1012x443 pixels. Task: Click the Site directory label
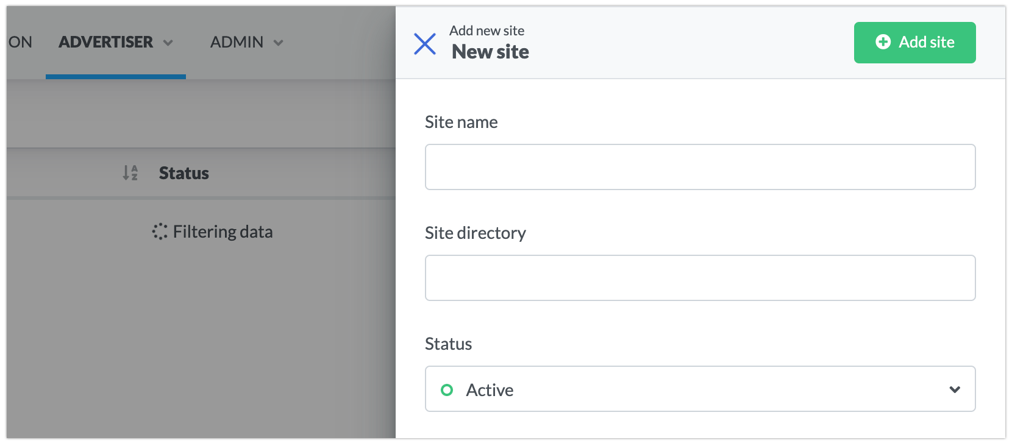pyautogui.click(x=476, y=233)
